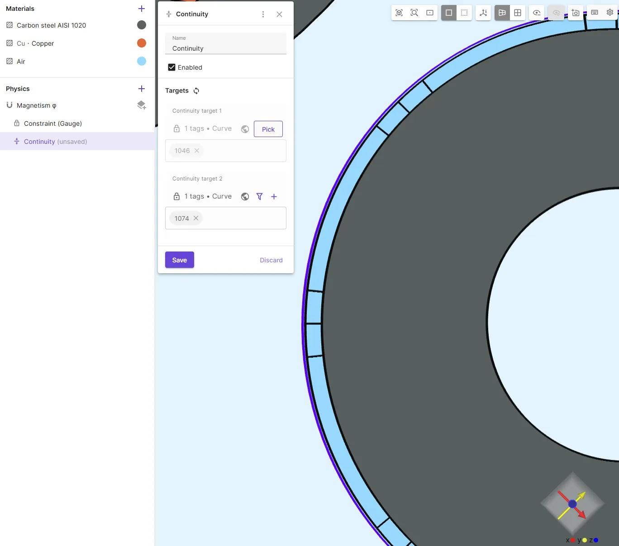This screenshot has width=619, height=546.
Task: Click the globe icon of Continuity target 2
Action: 245,196
